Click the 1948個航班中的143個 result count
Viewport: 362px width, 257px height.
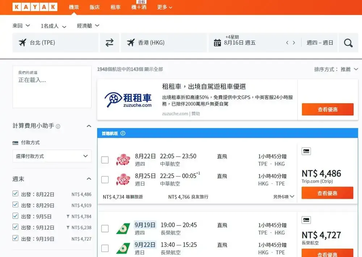[120, 69]
